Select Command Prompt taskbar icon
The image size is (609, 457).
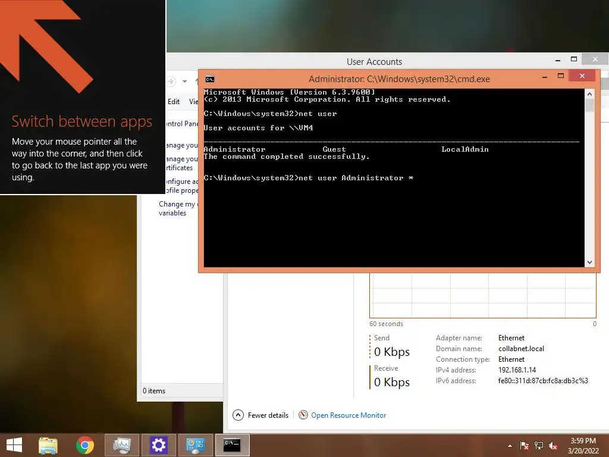[x=233, y=445]
